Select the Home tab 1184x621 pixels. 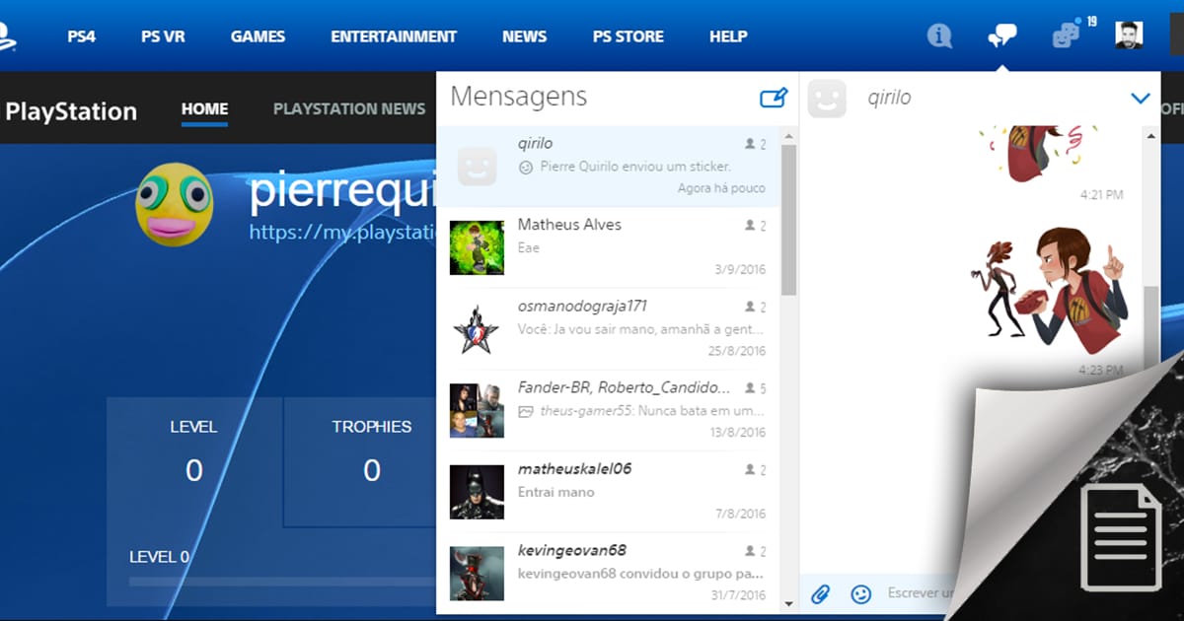[204, 108]
